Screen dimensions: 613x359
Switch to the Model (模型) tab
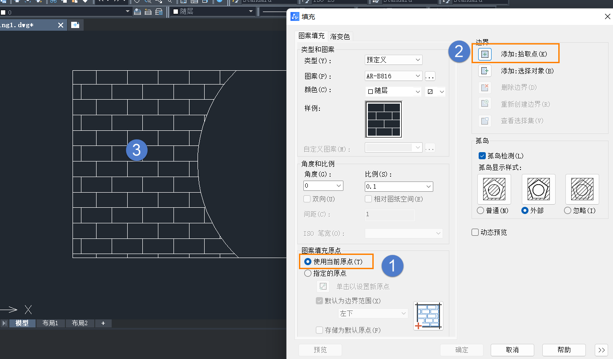click(x=22, y=323)
